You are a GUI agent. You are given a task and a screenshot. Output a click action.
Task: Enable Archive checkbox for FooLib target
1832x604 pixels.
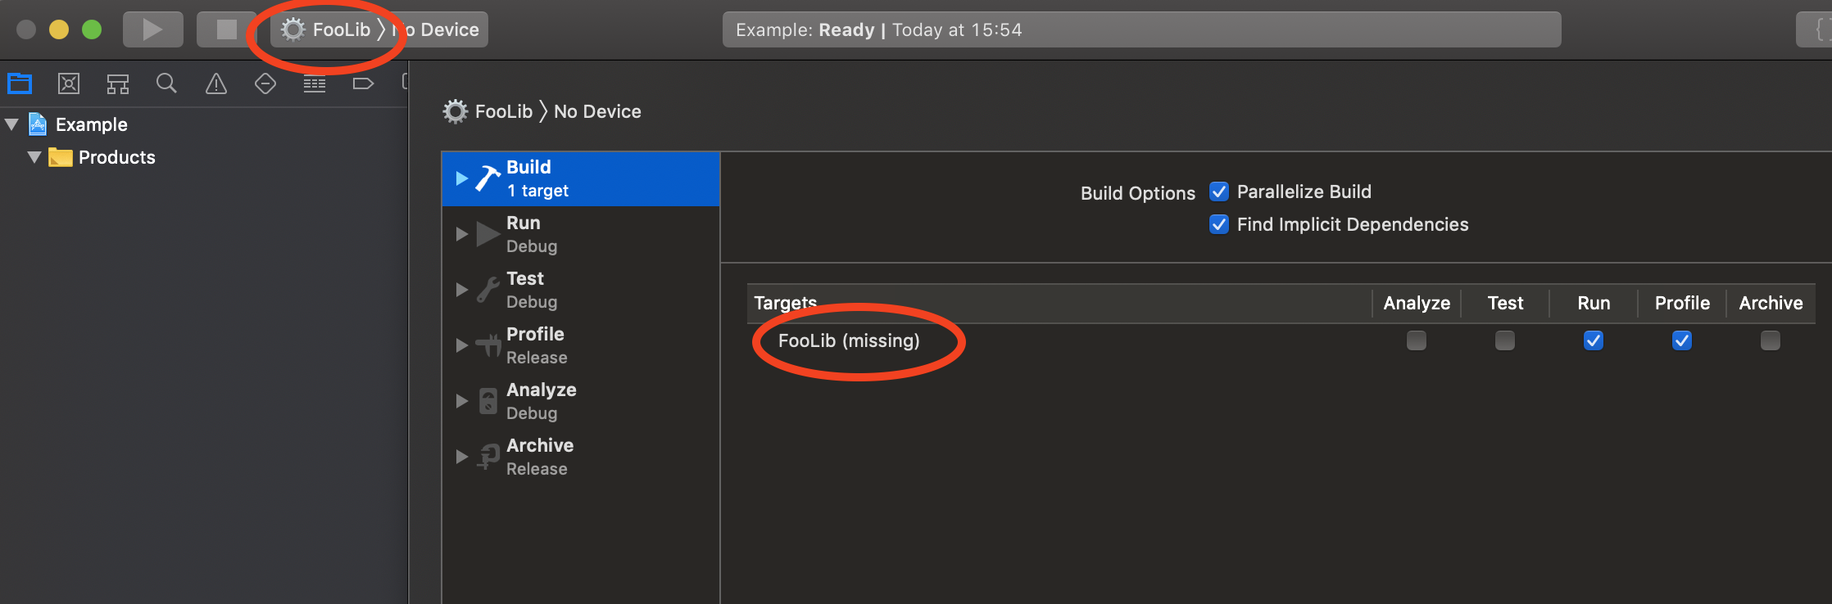click(1771, 340)
